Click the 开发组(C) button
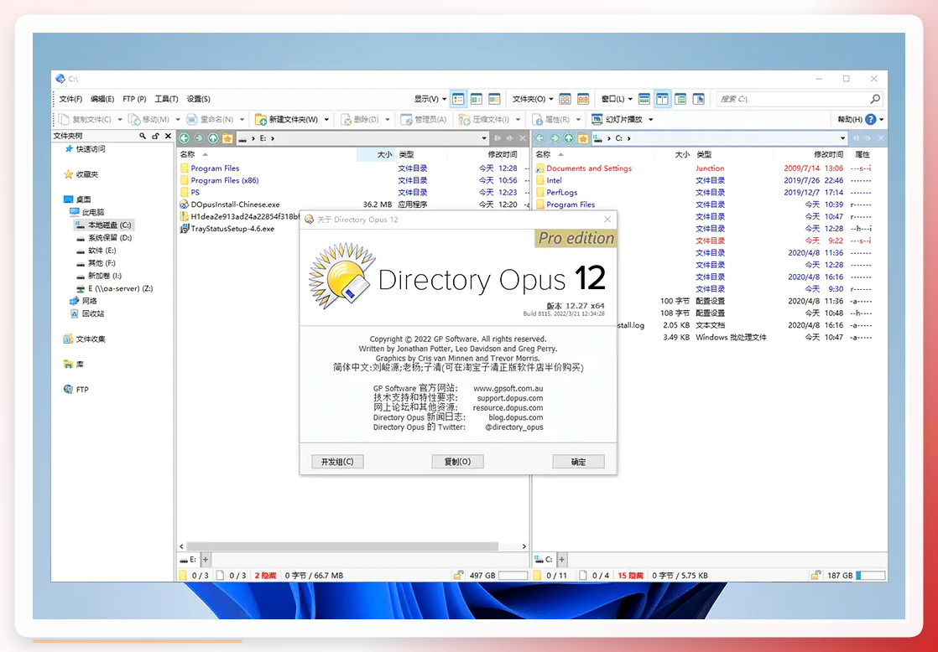This screenshot has width=938, height=652. pos(337,462)
